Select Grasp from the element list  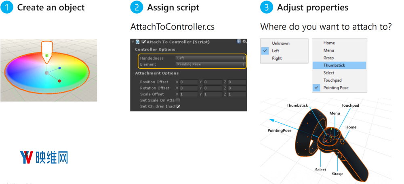[x=328, y=58]
